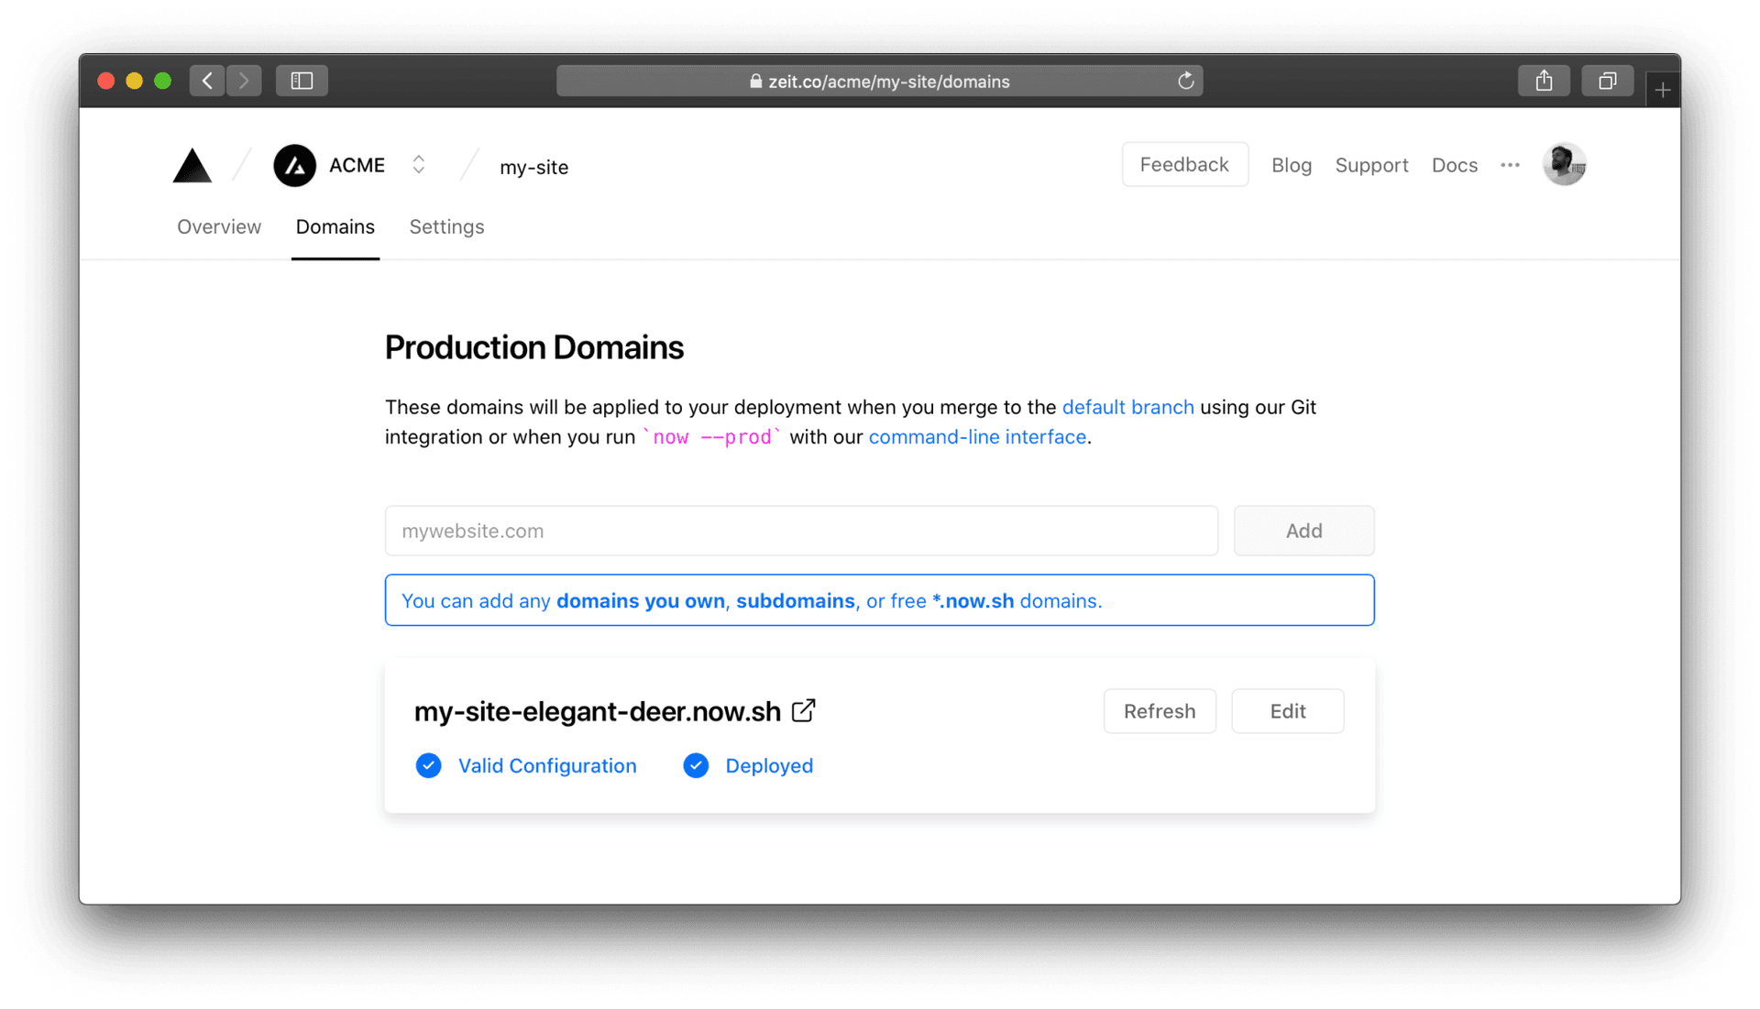Open the ellipsis overflow menu in the header
The height and width of the screenshot is (1009, 1760).
[1510, 165]
